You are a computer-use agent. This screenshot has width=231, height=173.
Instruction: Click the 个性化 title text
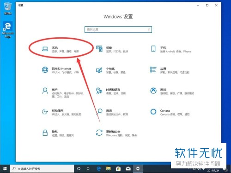point(110,69)
